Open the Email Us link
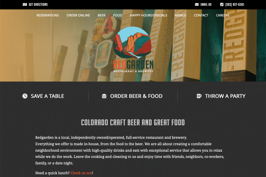This screenshot has height=177, width=266. point(206,4)
